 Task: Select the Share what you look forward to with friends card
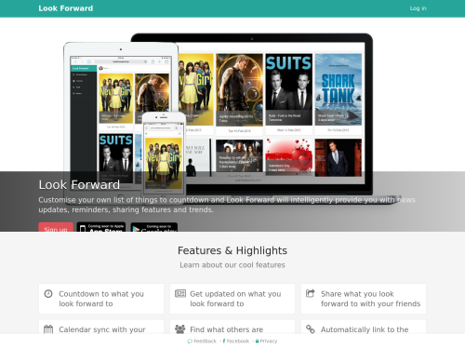point(364,299)
